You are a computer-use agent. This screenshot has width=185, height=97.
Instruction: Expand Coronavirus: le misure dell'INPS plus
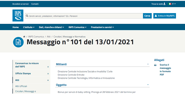(48, 67)
